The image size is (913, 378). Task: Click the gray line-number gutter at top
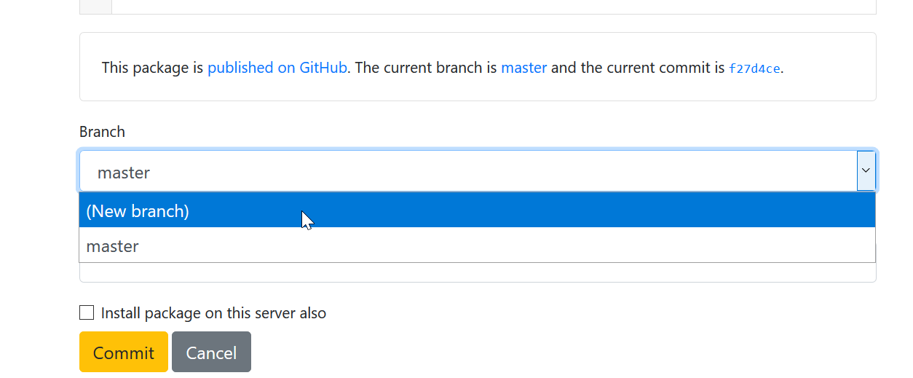coord(95,7)
